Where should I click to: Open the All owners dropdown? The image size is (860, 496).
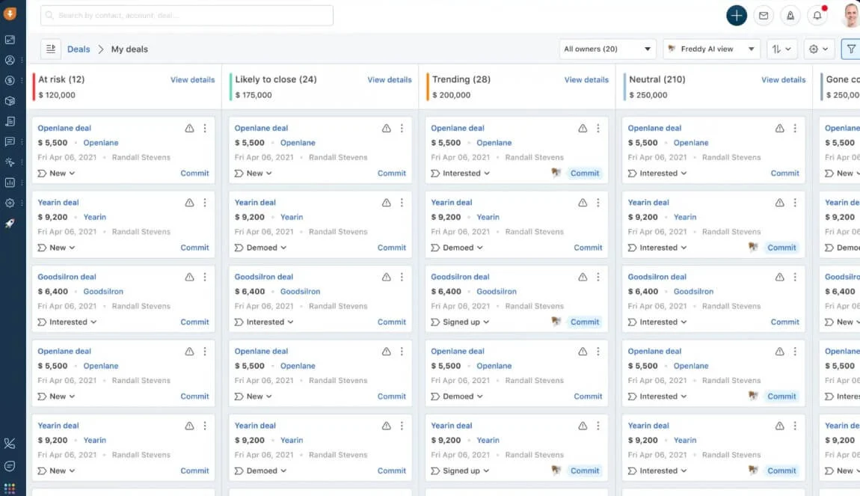[606, 48]
